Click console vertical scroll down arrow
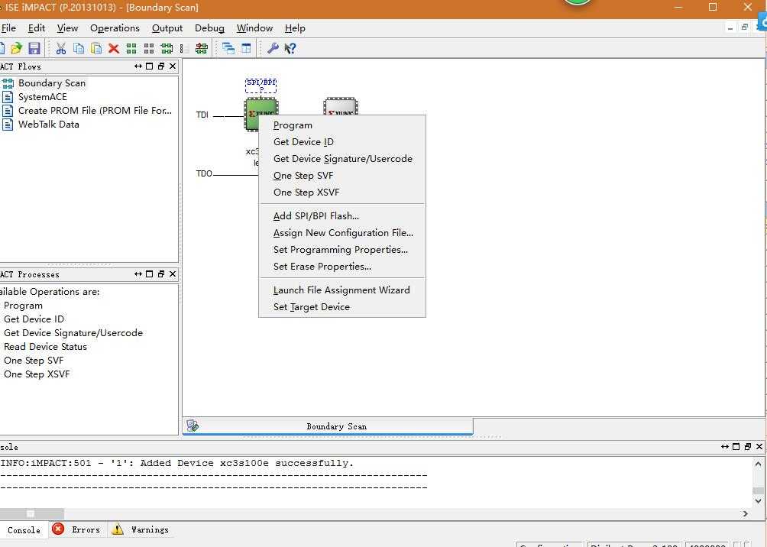Screen dimensions: 767x547 click(x=758, y=500)
